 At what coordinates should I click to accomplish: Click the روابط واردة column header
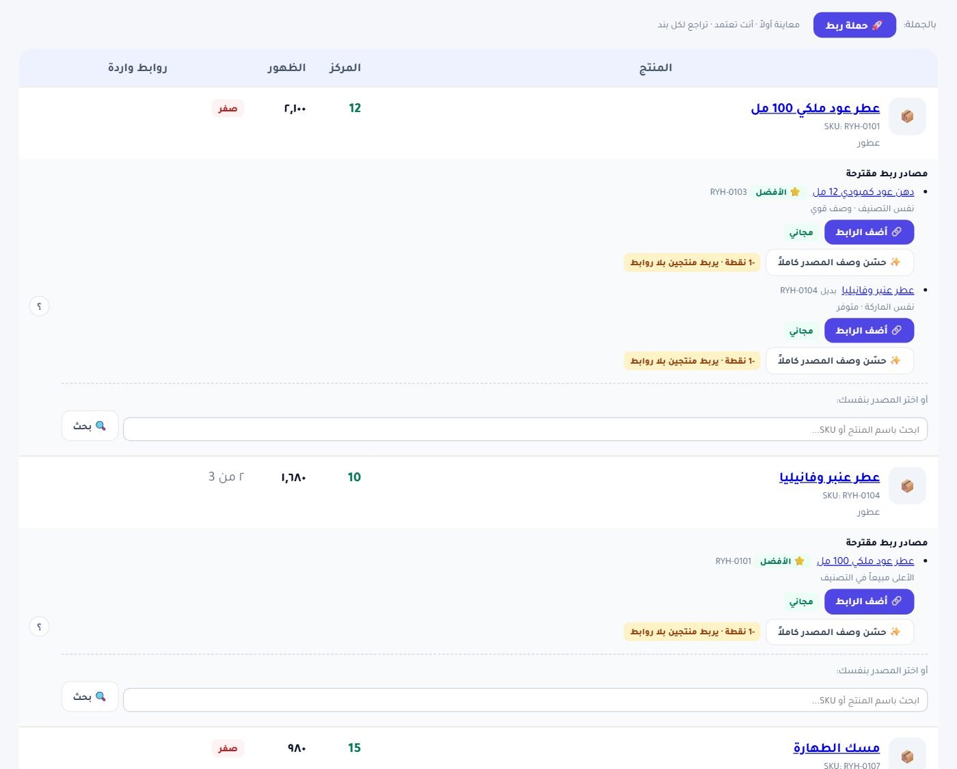point(137,68)
